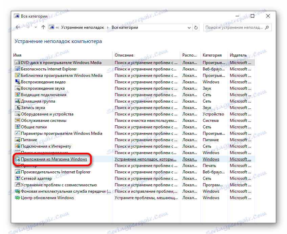This screenshot has height=234, width=287.
Task: Open the recent locations dropdown arrow
Action: point(36,27)
